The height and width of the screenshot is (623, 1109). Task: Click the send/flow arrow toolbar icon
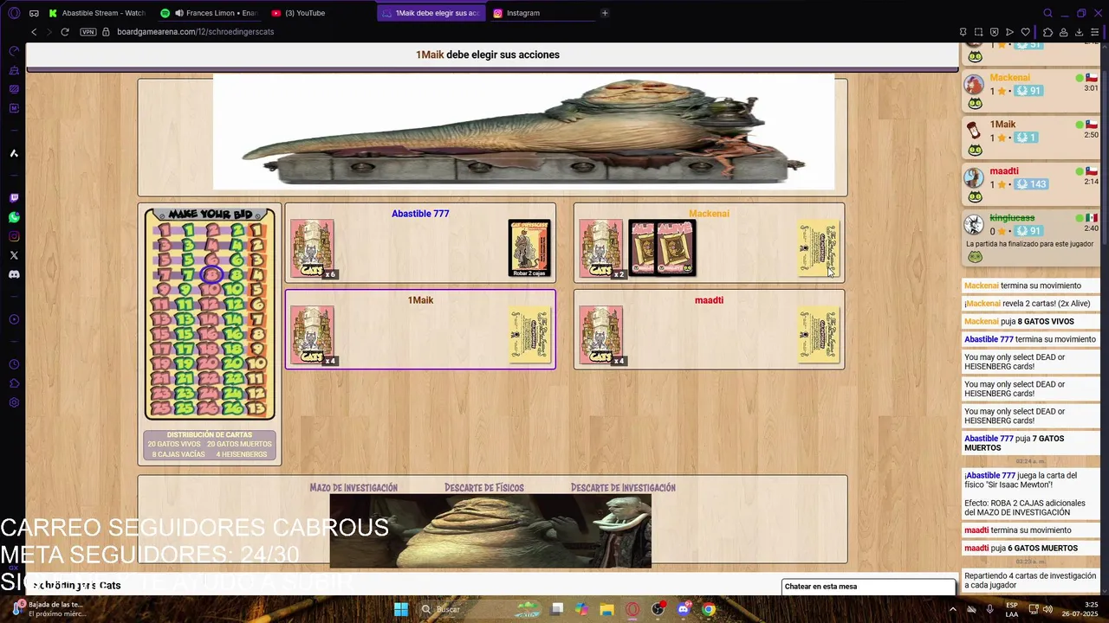1010,32
